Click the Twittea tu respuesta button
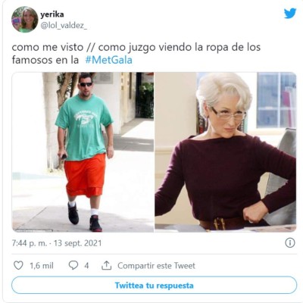This screenshot has height=303, width=303. pos(154,285)
